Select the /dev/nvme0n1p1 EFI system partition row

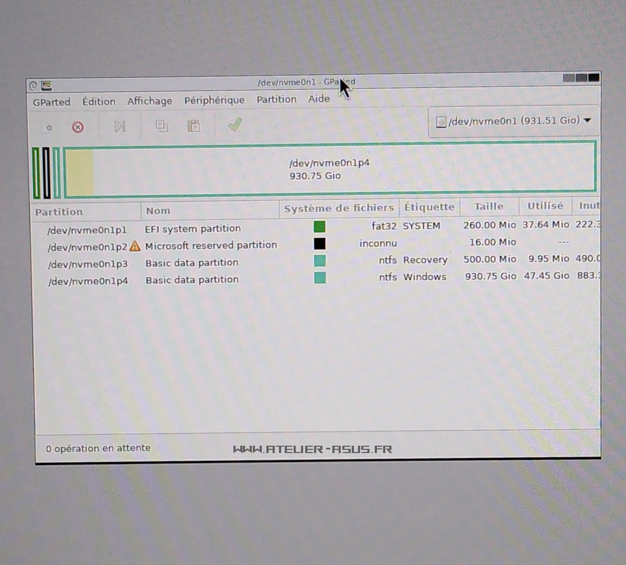tap(87, 230)
